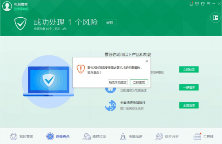Open 工具箱 toolbox tab
The height and width of the screenshot is (144, 222).
tap(203, 137)
